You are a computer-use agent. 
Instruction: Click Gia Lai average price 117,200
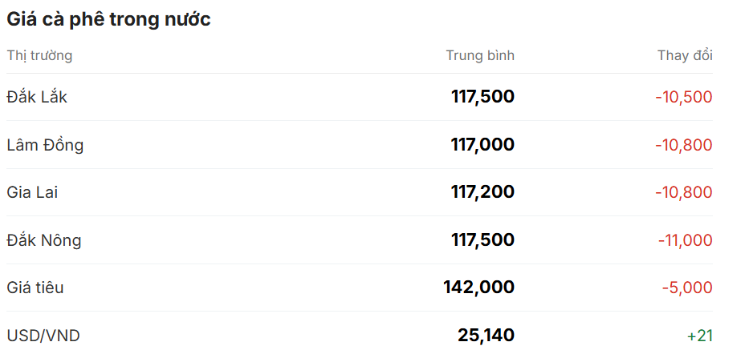point(482,192)
